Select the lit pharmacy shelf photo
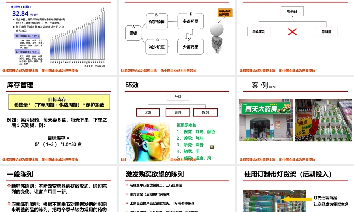 [x=274, y=201]
